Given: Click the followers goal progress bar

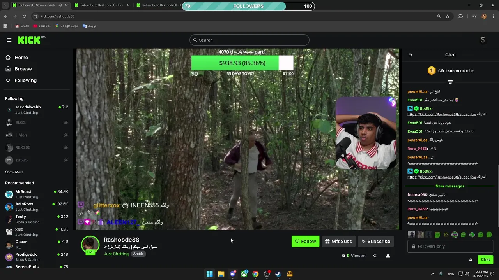Looking at the screenshot, I should (x=248, y=6).
